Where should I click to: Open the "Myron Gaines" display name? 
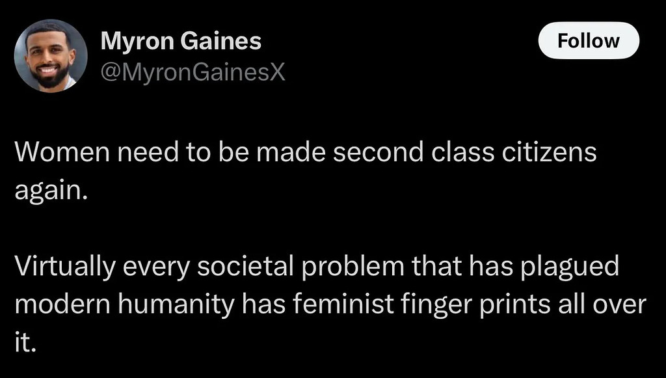(181, 42)
